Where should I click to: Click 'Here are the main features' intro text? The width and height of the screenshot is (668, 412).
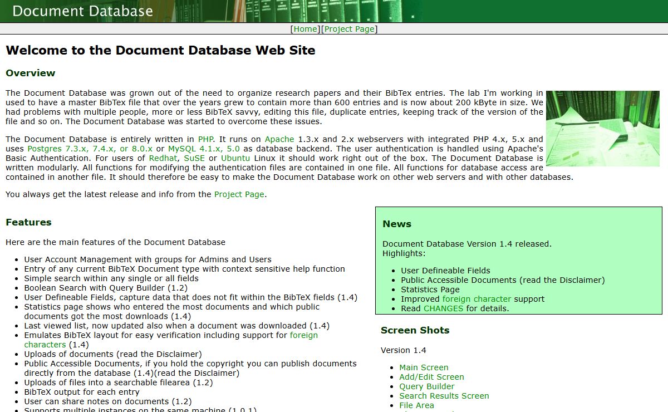tap(115, 242)
